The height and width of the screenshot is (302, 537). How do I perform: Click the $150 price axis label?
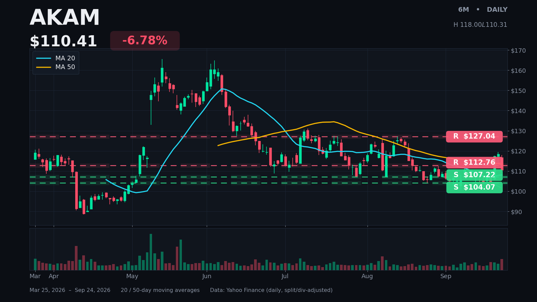click(518, 91)
